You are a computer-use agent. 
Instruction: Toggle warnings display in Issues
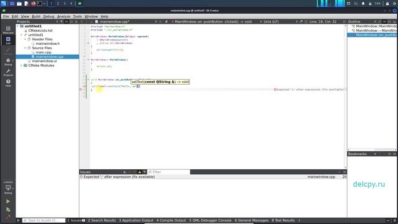point(139,172)
